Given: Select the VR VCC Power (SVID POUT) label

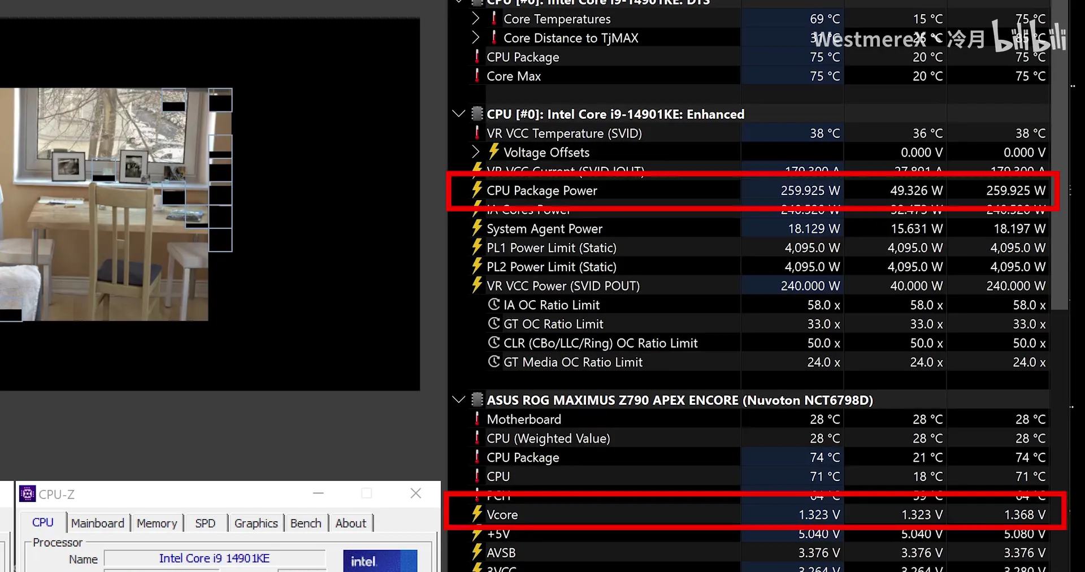Looking at the screenshot, I should (x=563, y=285).
